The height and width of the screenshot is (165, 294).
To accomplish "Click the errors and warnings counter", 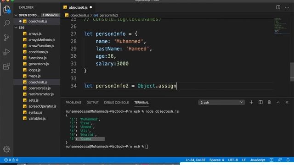I will click(11, 160).
